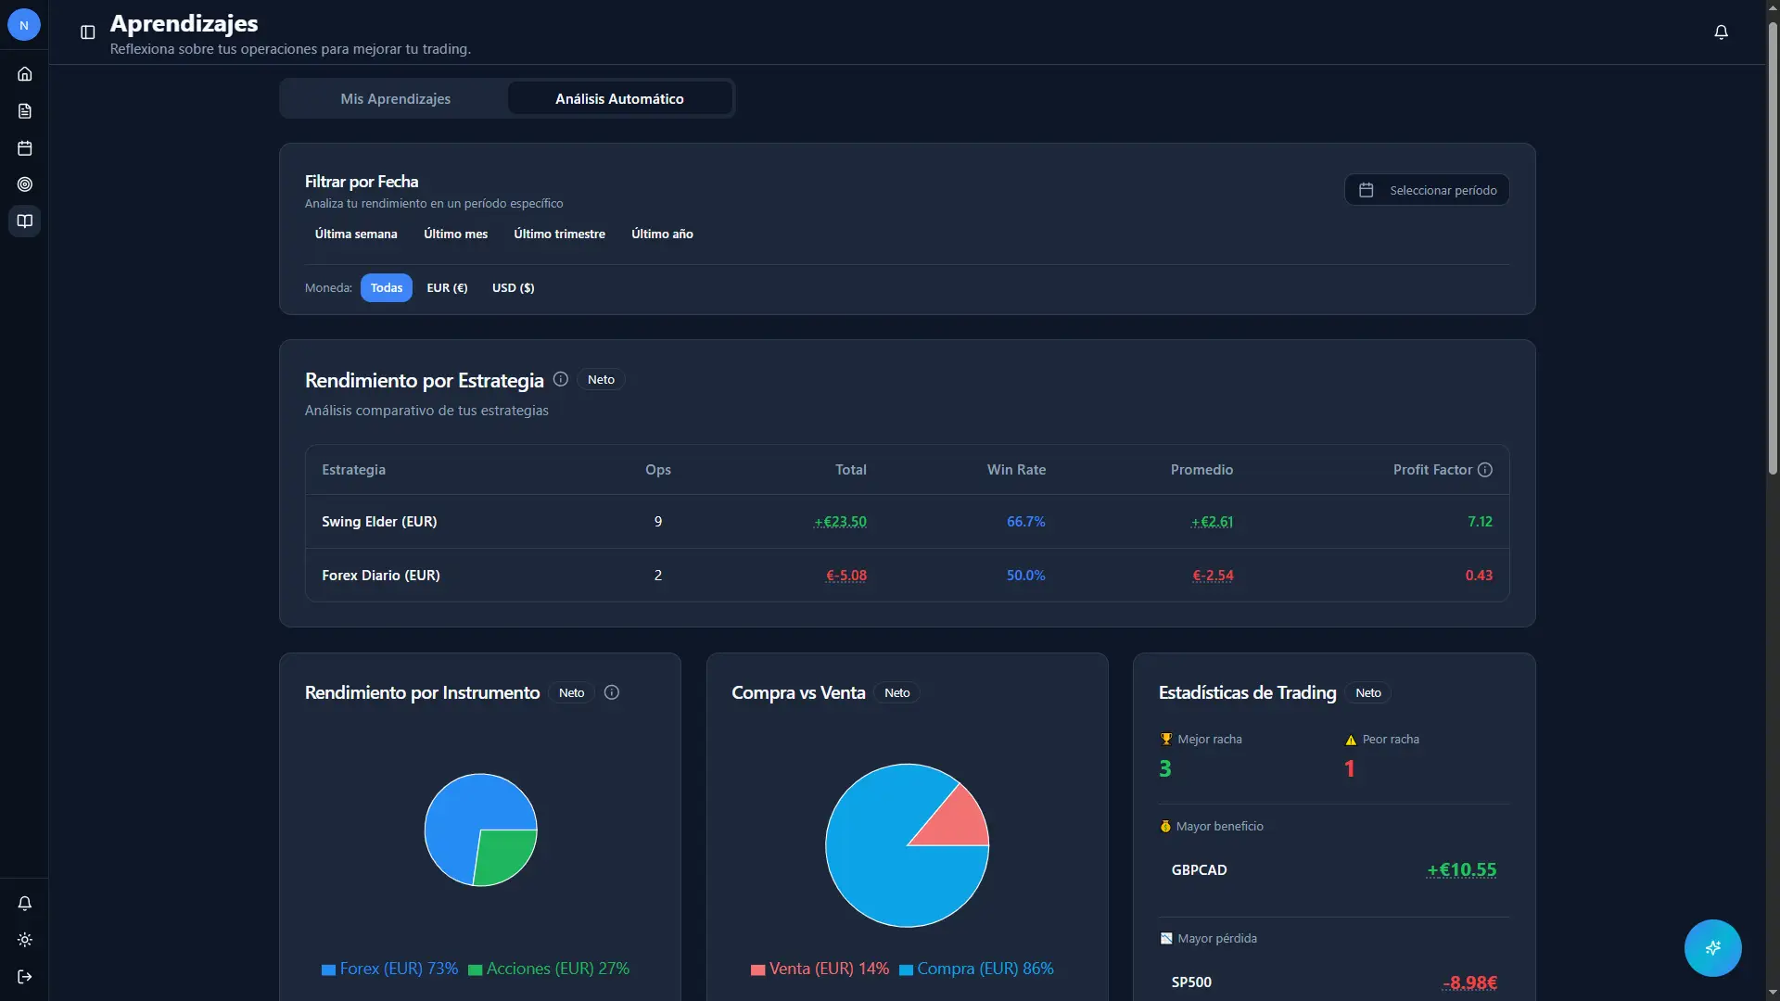Open the calendar icon in sidebar
This screenshot has width=1780, height=1001.
(x=25, y=148)
